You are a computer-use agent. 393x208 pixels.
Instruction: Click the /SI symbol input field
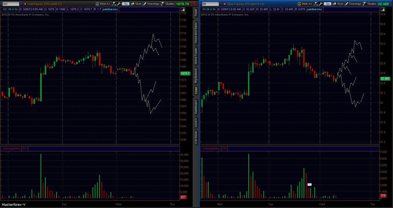coord(211,4)
